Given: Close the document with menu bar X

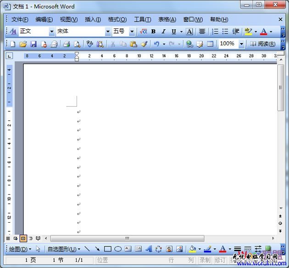Looking at the screenshot, I should click(280, 19).
